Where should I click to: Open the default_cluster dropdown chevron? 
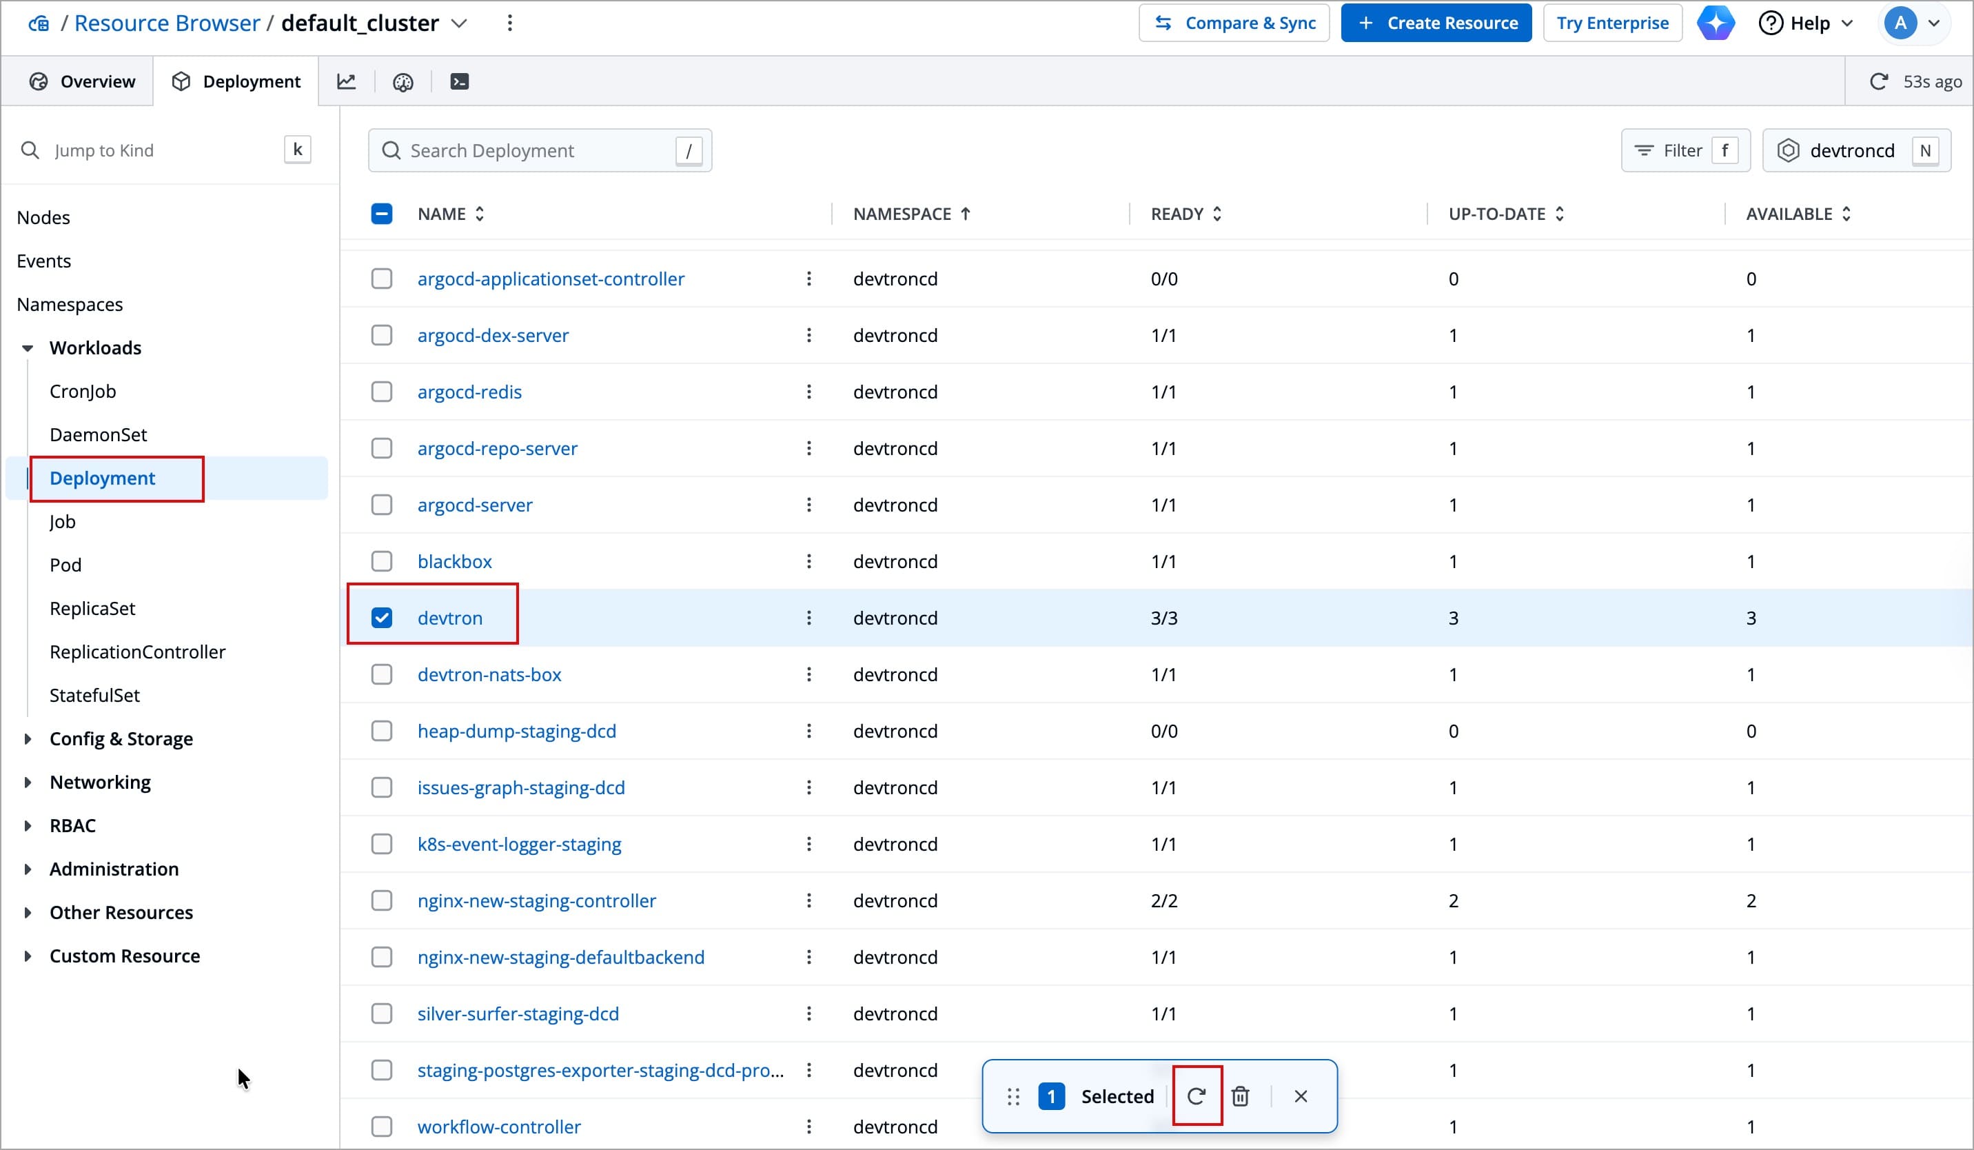pos(459,23)
